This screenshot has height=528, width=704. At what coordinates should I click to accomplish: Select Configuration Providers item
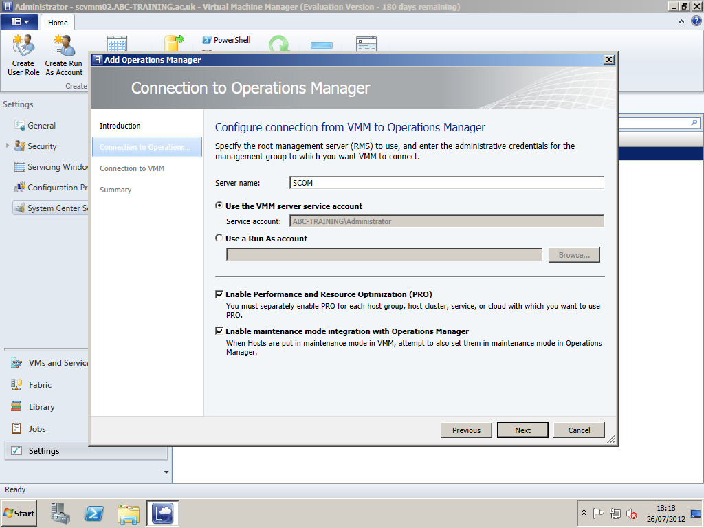(x=51, y=187)
